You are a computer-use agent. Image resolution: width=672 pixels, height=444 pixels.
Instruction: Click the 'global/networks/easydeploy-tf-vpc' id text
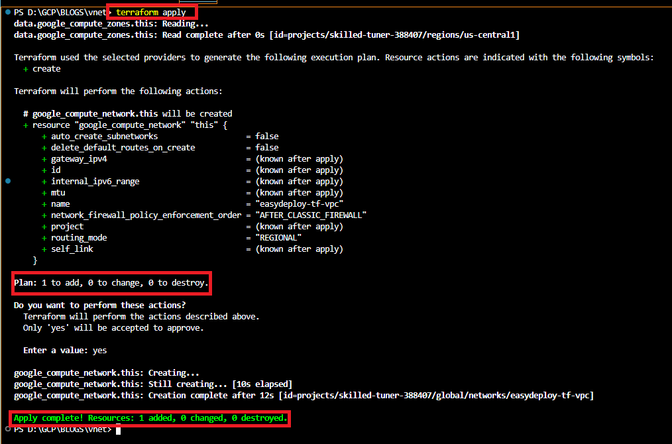tap(512, 395)
